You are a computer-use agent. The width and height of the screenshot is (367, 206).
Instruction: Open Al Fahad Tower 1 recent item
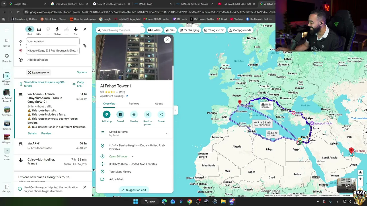[x=7, y=96]
